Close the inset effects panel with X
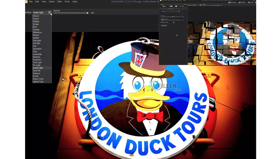Image resolution: width=276 pixels, height=159 pixels. 186,4
